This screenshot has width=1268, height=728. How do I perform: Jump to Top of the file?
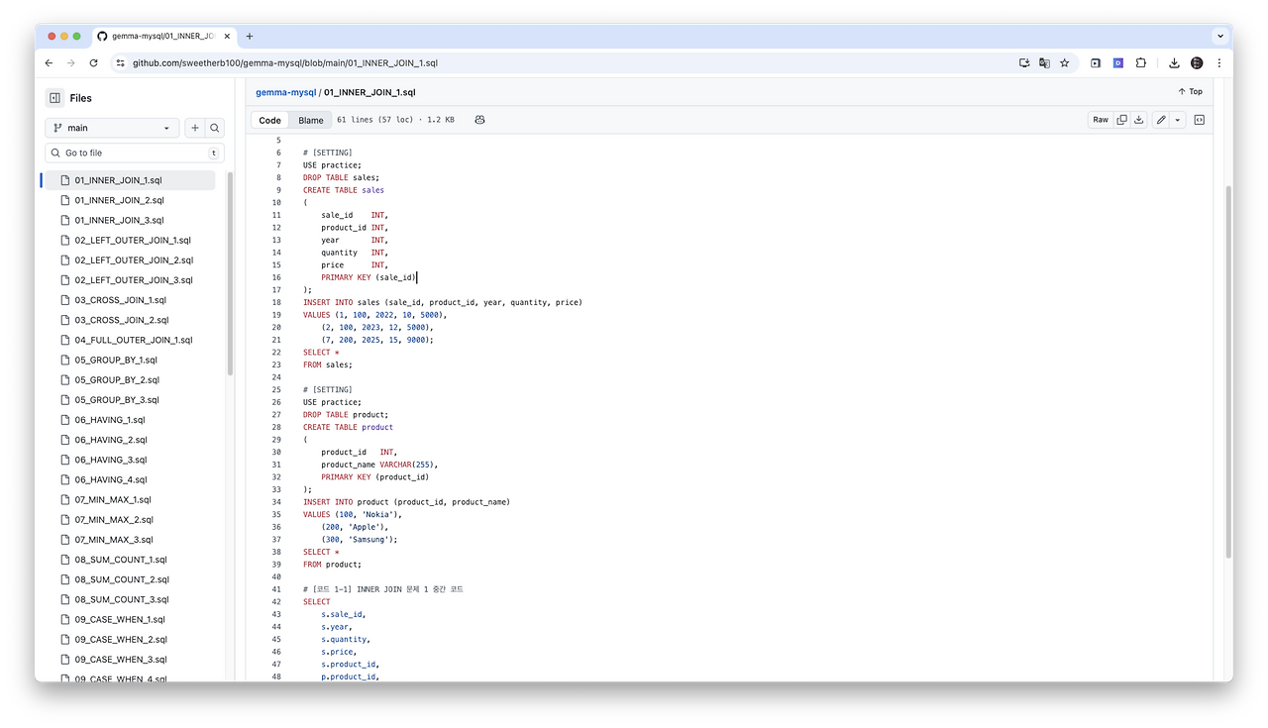tap(1191, 92)
